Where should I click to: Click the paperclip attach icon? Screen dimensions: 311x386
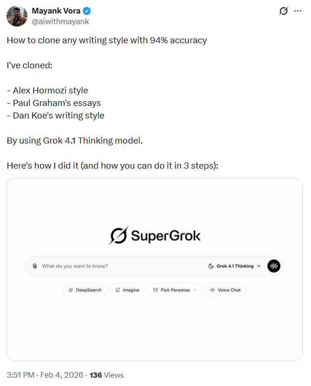tap(35, 266)
